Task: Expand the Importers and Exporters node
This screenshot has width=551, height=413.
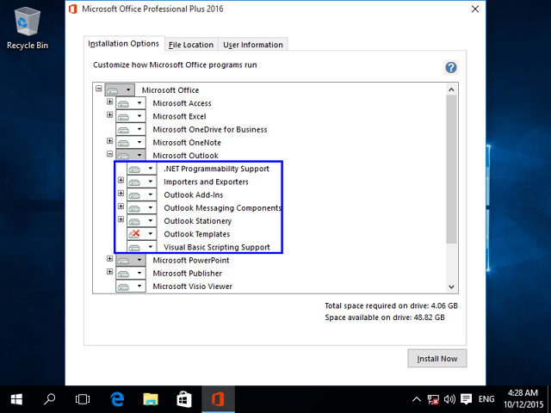Action: click(x=121, y=180)
